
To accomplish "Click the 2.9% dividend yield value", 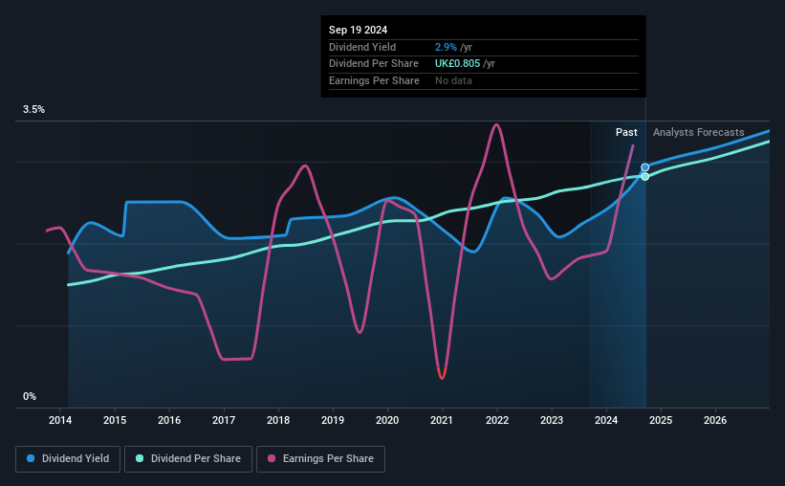I will (x=446, y=47).
